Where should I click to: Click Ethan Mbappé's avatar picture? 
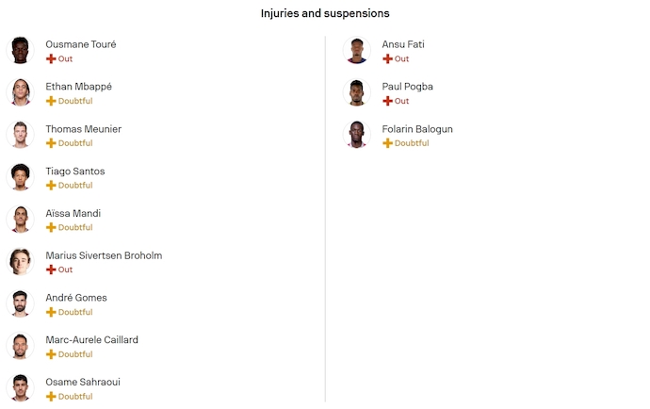tap(21, 92)
